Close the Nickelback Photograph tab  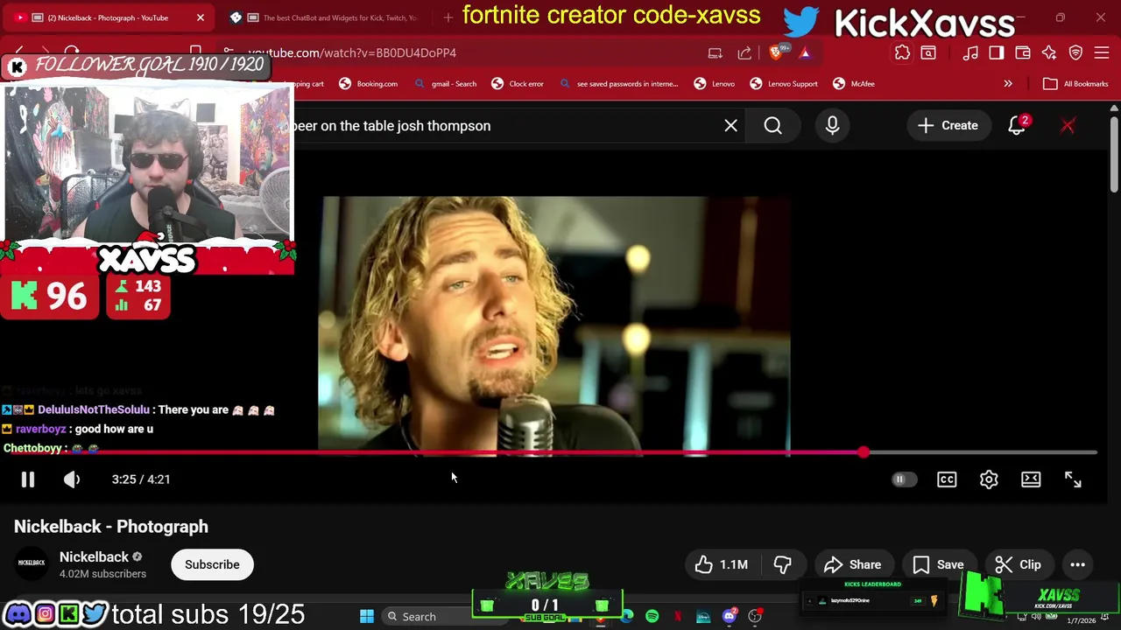(x=200, y=17)
